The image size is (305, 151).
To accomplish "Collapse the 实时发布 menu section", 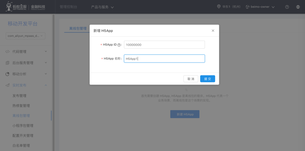I will (x=46, y=85).
